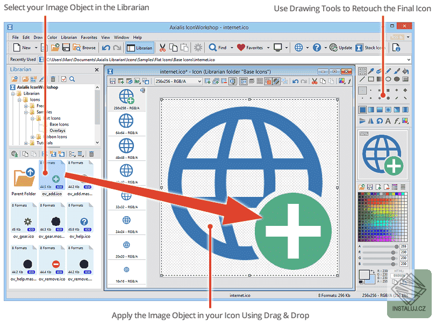
Task: Click the document info icon in main toolbar
Action: (x=396, y=47)
